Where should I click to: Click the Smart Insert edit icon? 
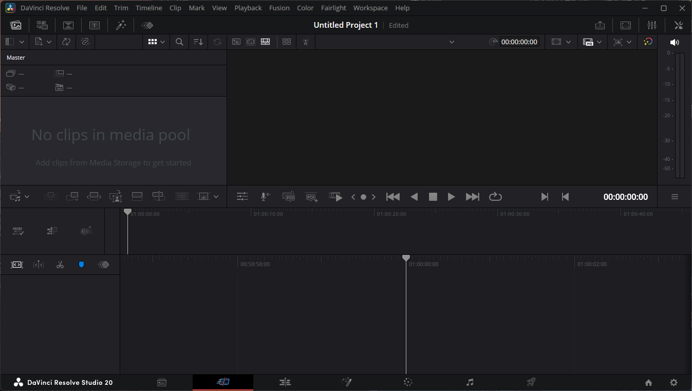tap(50, 196)
